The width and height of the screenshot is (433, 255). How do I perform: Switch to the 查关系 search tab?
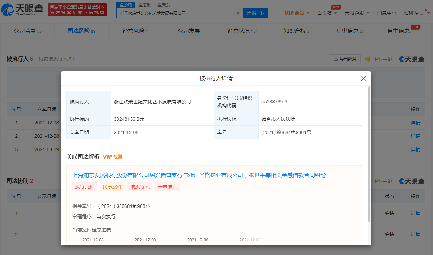164,4
